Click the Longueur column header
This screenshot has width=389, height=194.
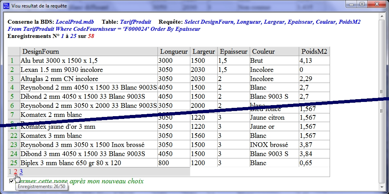[x=174, y=52]
